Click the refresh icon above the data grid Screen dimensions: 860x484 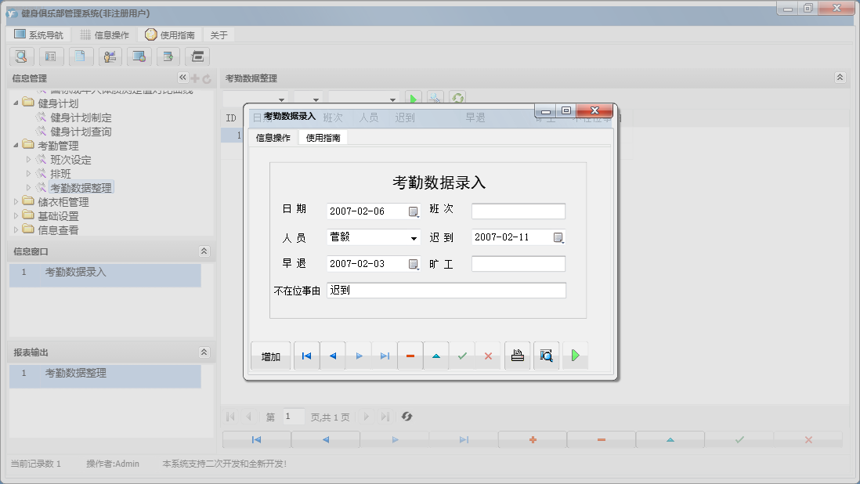458,97
